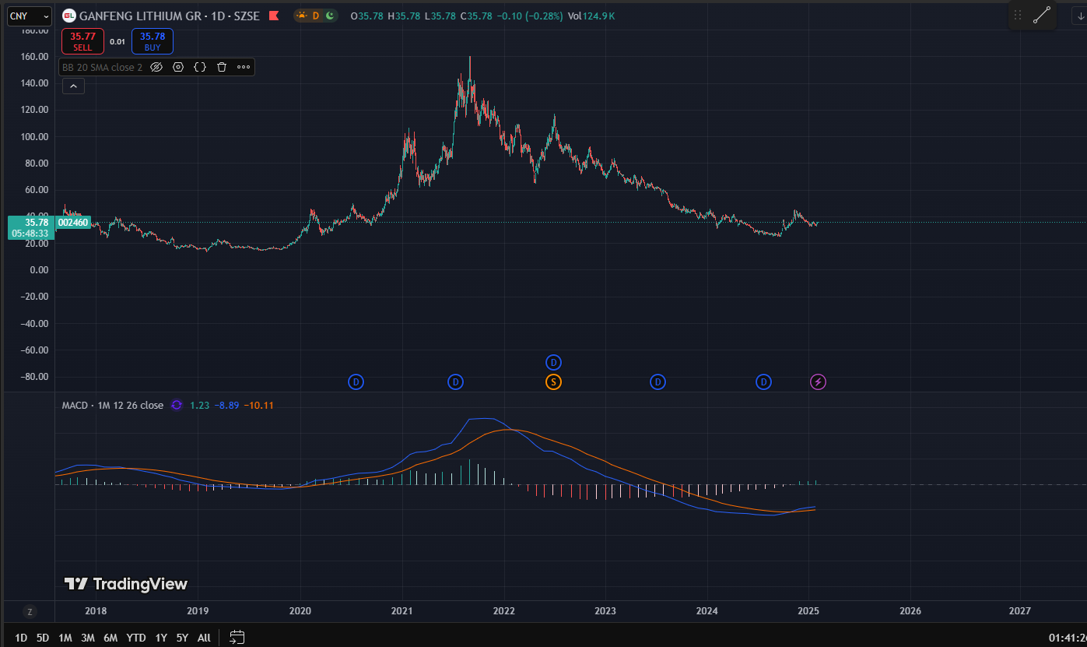Open Bollinger Bands source code braces icon

coord(200,67)
